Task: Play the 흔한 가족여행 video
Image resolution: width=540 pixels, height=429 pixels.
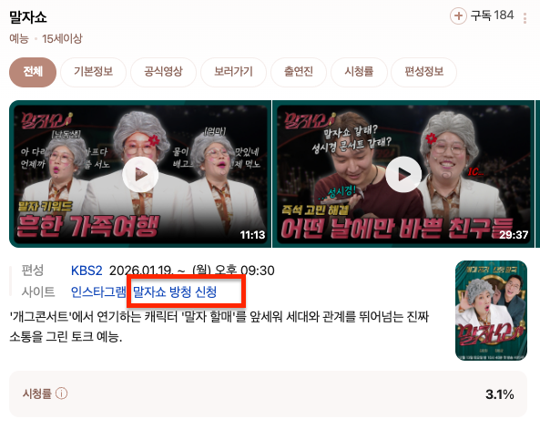Action: tap(140, 174)
